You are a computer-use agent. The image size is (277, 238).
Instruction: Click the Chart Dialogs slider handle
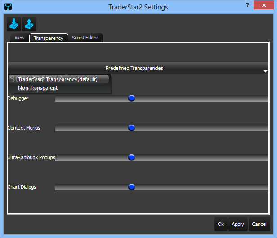[x=132, y=187]
